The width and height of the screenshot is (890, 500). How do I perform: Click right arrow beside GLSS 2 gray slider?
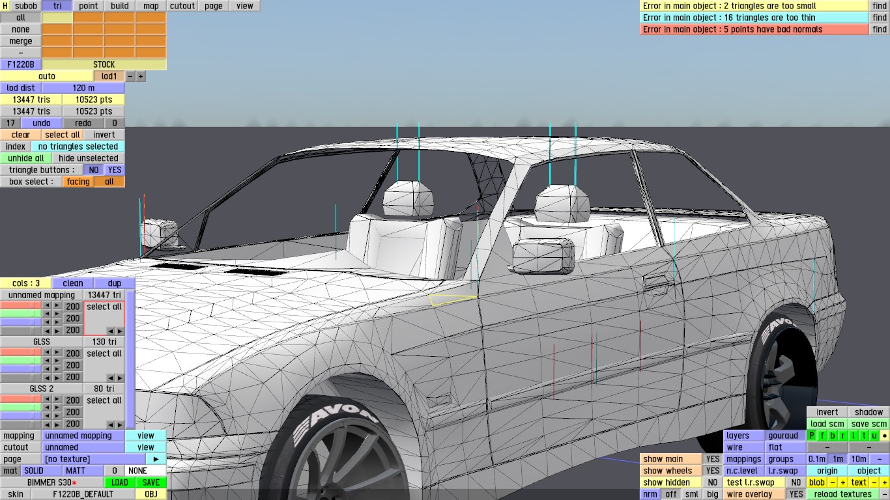pos(57,424)
